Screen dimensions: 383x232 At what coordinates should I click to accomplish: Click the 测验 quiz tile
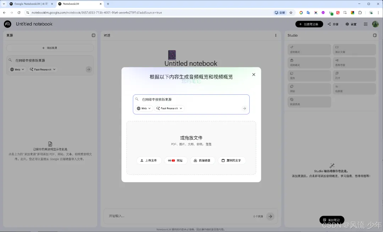[x=309, y=89]
